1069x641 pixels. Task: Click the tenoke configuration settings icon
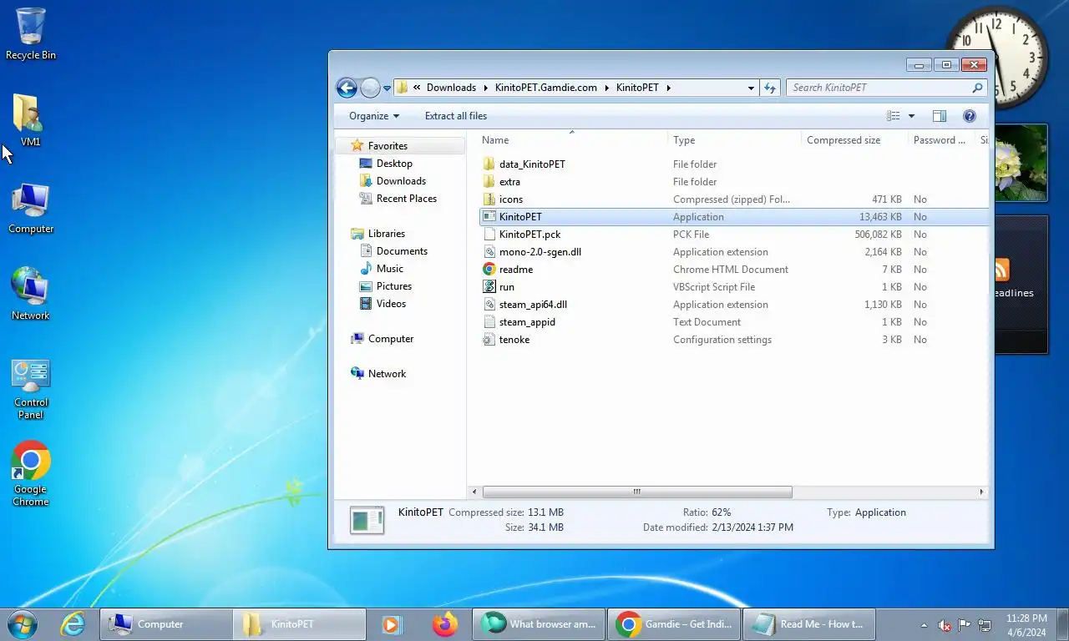pos(489,340)
